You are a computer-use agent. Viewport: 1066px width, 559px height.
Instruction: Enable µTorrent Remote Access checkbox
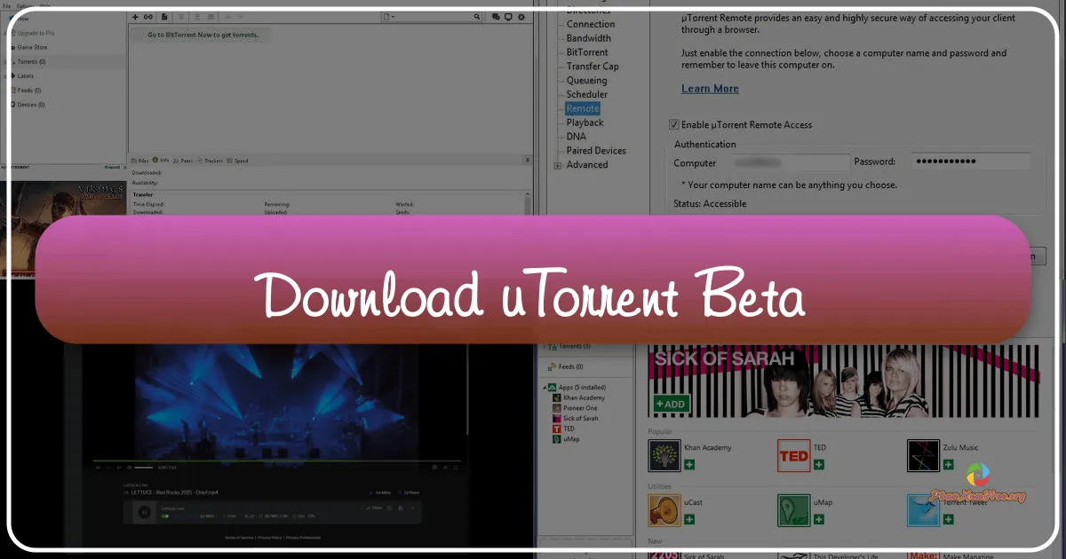point(673,124)
